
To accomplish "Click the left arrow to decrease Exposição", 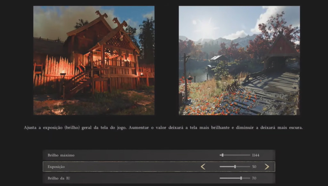I will [x=203, y=167].
